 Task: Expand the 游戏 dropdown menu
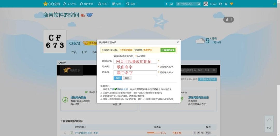point(117,4)
